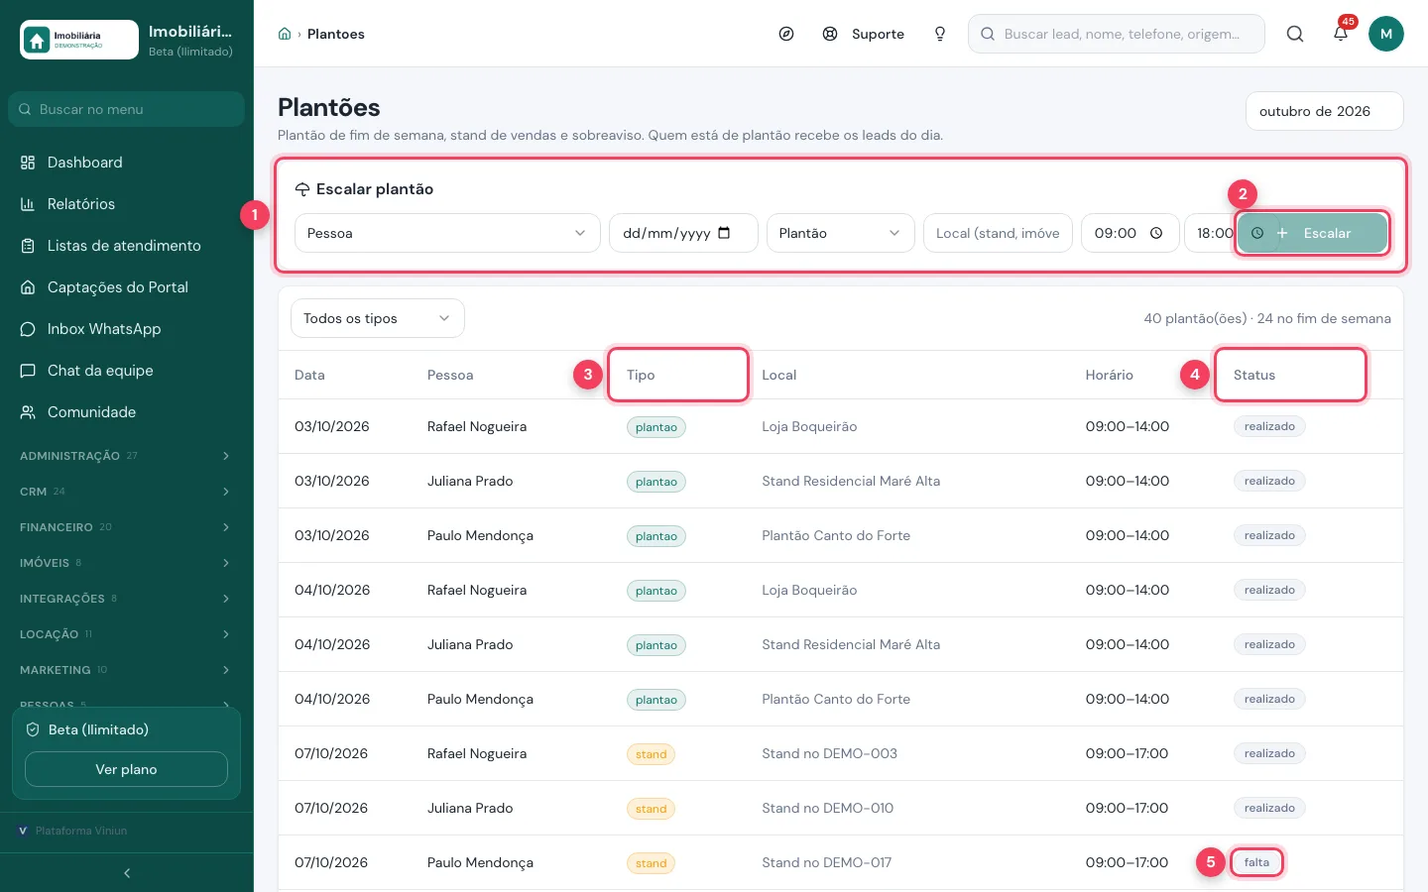The width and height of the screenshot is (1428, 892).
Task: Expand the INTEGRAÇÕES section
Action: (x=127, y=599)
